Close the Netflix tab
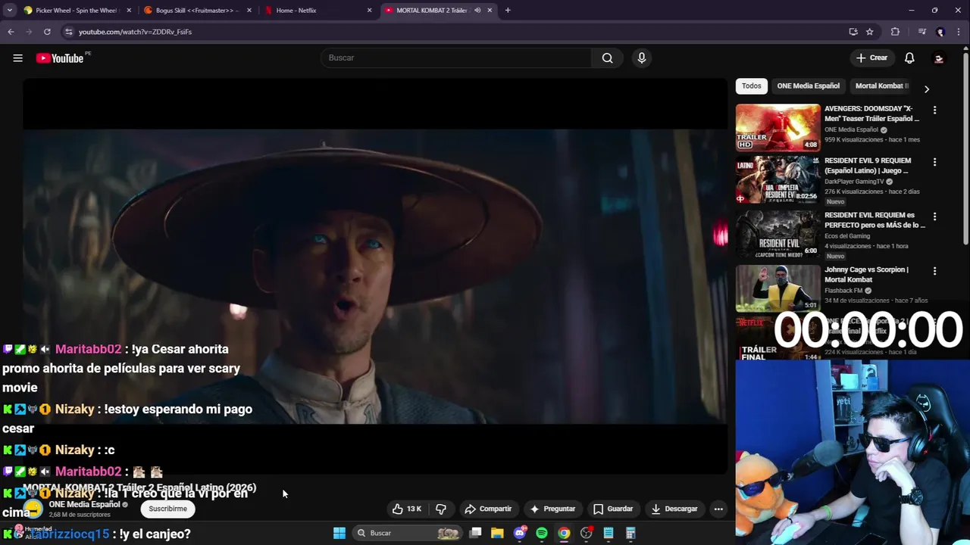The width and height of the screenshot is (970, 545). point(370,11)
